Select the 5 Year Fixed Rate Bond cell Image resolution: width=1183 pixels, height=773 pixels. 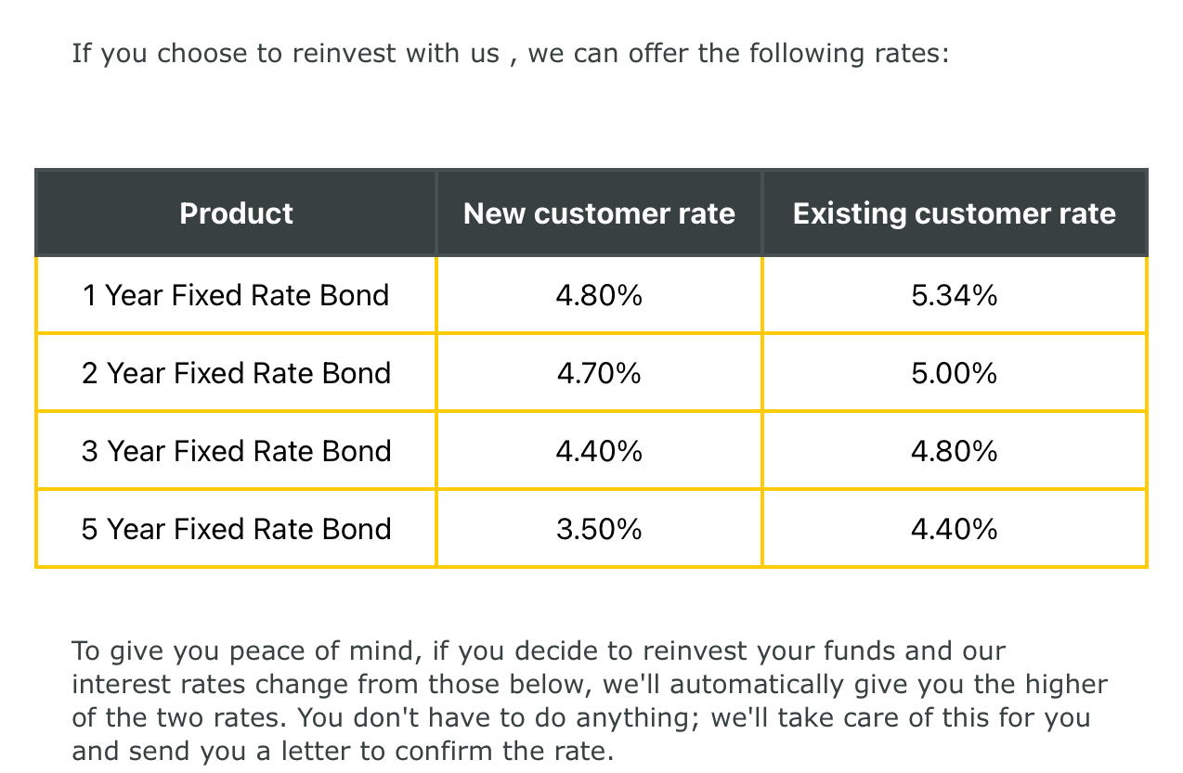point(236,529)
